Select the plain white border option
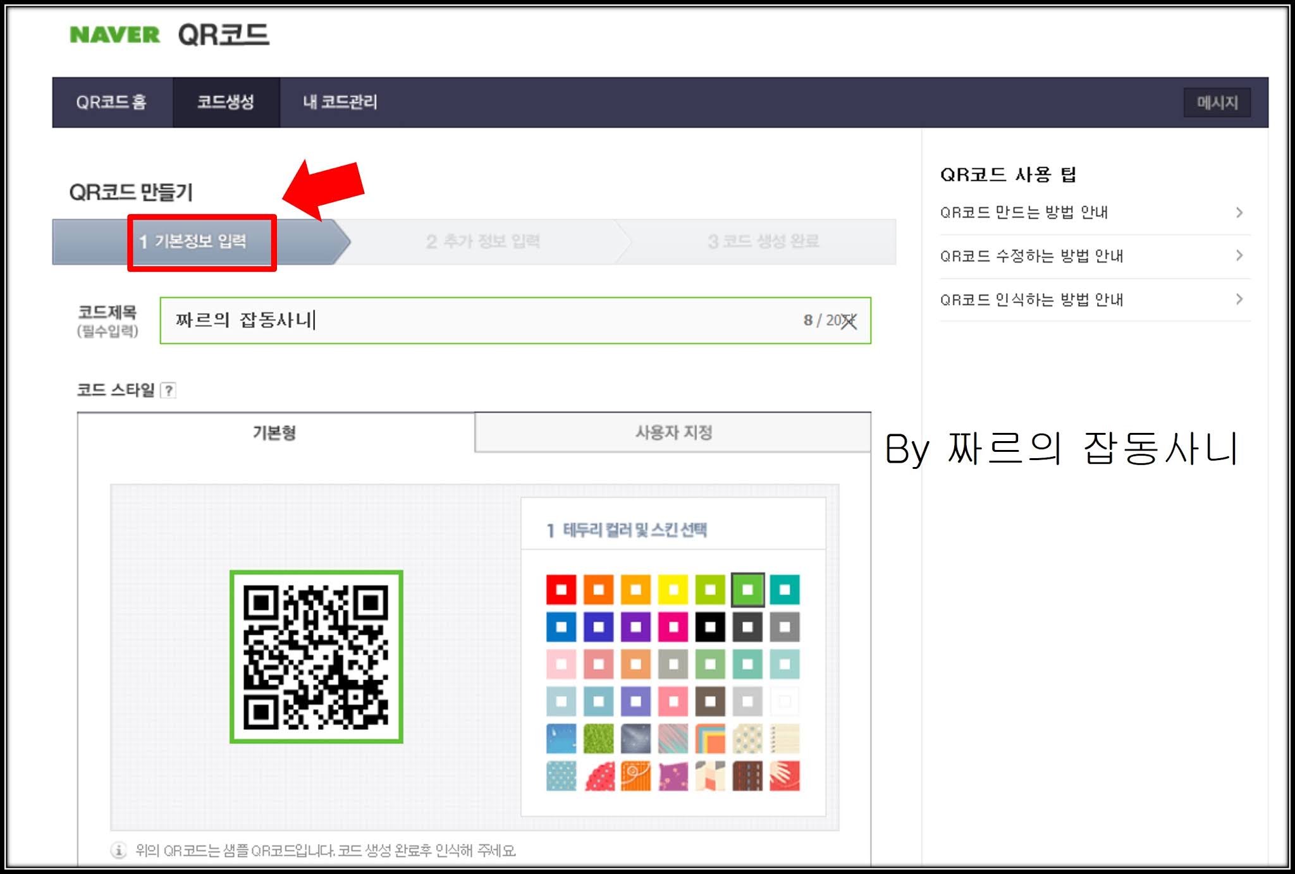This screenshot has height=874, width=1295. (x=785, y=700)
